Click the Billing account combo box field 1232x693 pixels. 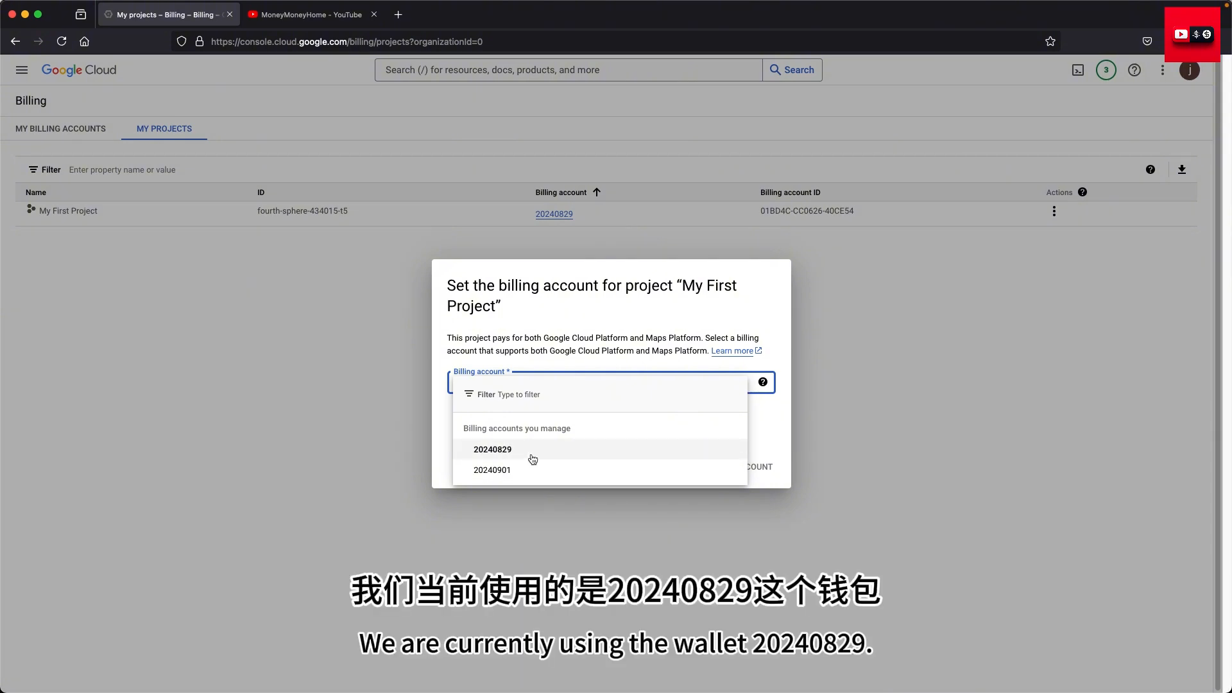(611, 382)
